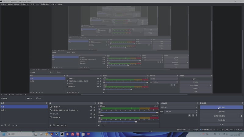Pop out the Audio Mixer dock panel
This screenshot has height=137, width=244.
point(158,103)
